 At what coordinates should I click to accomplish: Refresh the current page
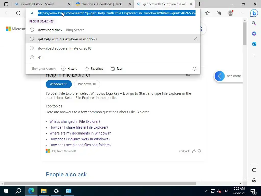coord(18,13)
